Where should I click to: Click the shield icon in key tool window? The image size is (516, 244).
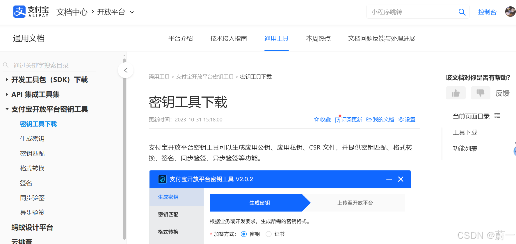click(162, 179)
